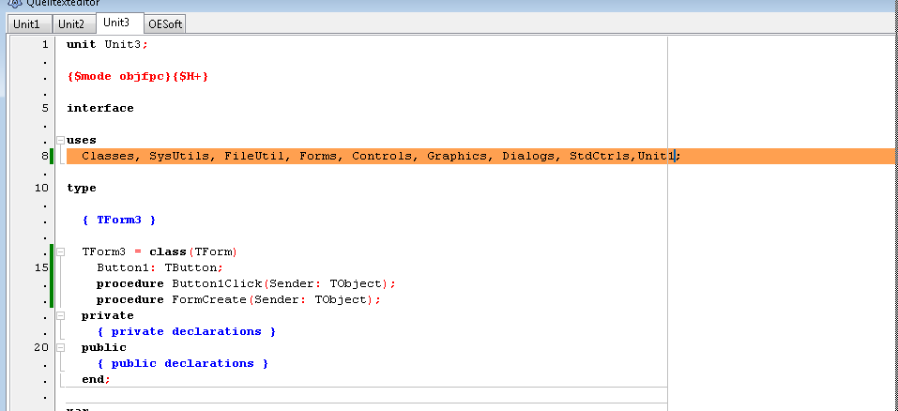Image resolution: width=898 pixels, height=411 pixels.
Task: Click line number 8 in gutter
Action: (44, 156)
